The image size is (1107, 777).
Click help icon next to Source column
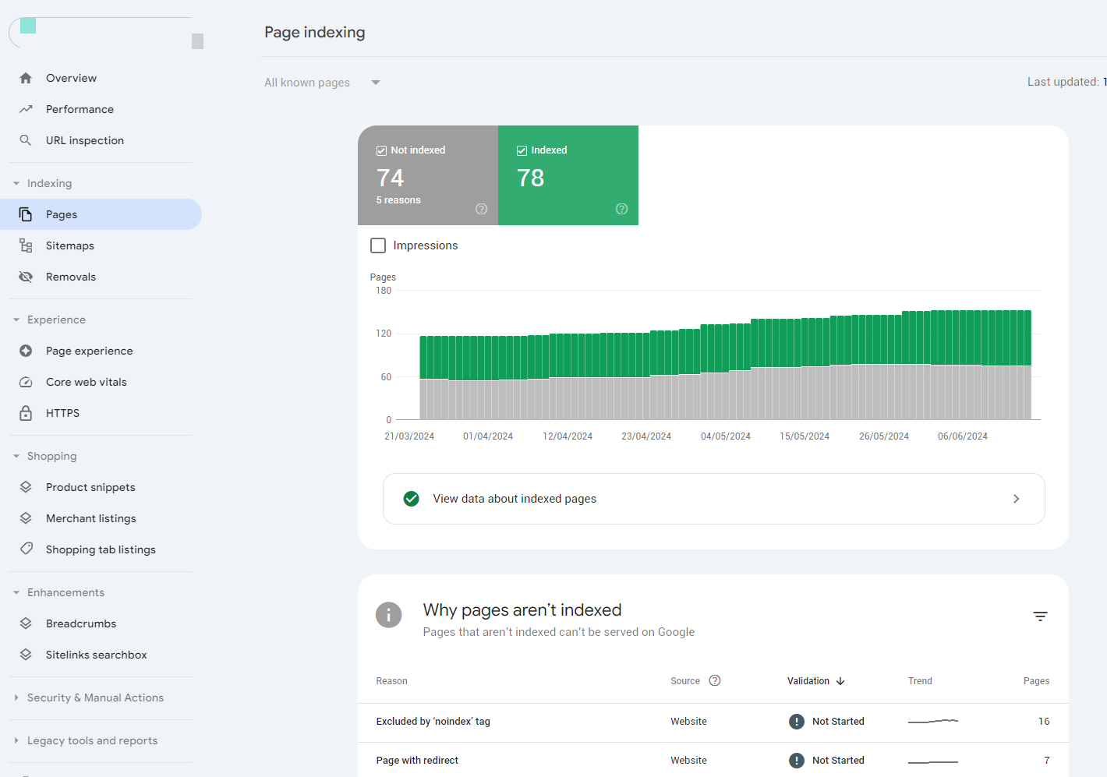click(715, 680)
